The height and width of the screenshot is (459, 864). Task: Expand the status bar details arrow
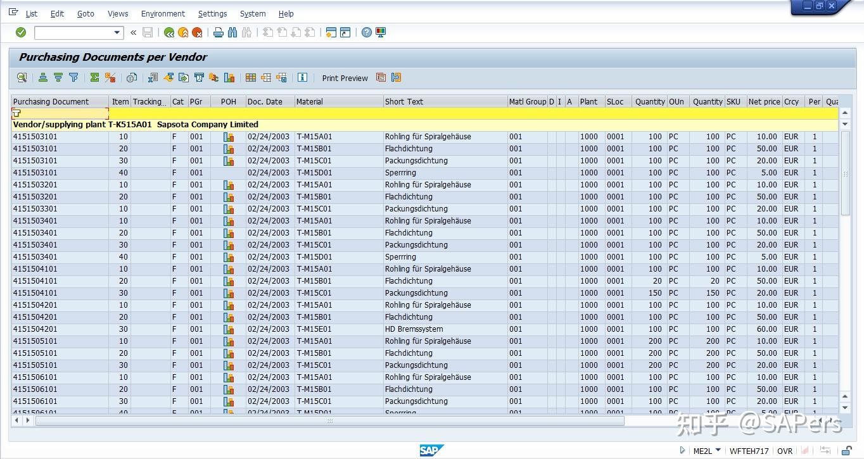683,451
